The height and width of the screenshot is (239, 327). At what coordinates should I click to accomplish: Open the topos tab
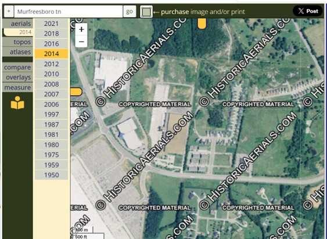18,42
